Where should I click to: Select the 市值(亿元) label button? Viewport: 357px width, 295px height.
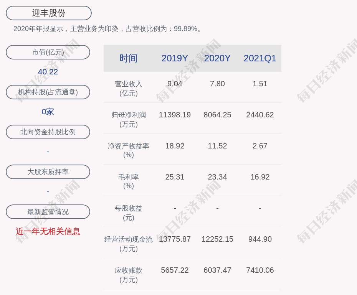pyautogui.click(x=48, y=52)
